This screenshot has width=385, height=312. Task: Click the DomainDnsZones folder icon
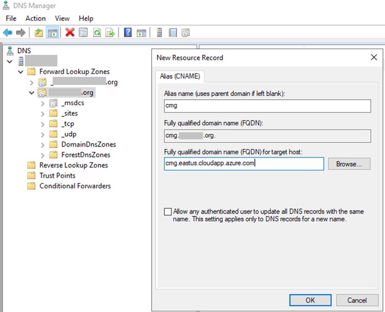coord(53,145)
